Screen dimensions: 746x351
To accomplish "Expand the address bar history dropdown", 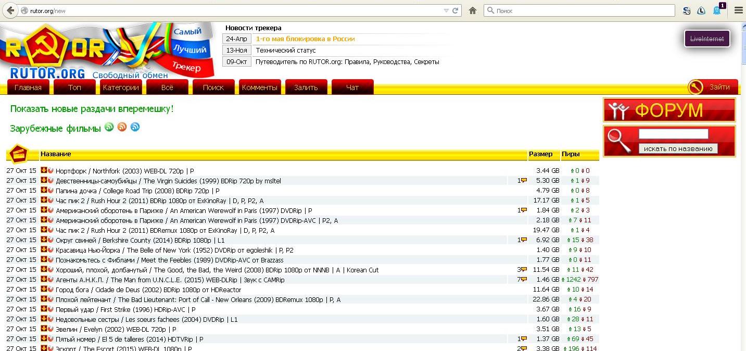I will point(446,10).
